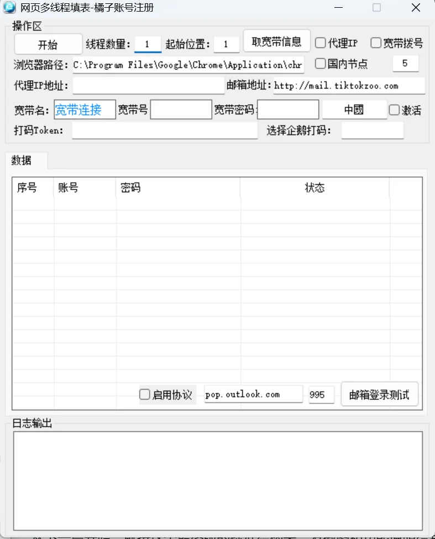Open the 中國 country selector
This screenshot has height=539, width=435.
[354, 109]
